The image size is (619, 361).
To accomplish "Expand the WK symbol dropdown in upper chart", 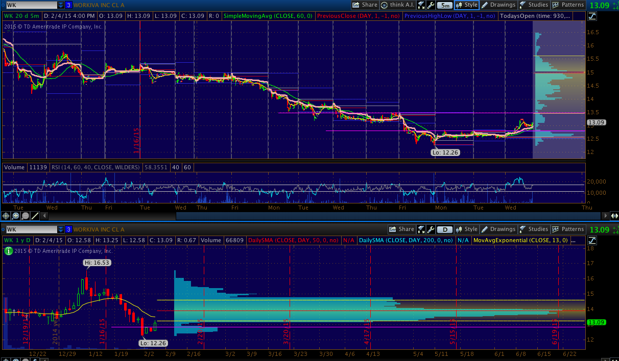I will tap(61, 5).
